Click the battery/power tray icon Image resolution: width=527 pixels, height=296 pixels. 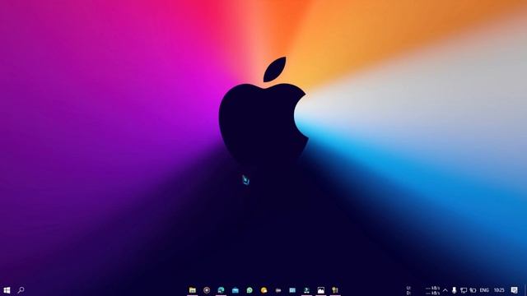(473, 290)
